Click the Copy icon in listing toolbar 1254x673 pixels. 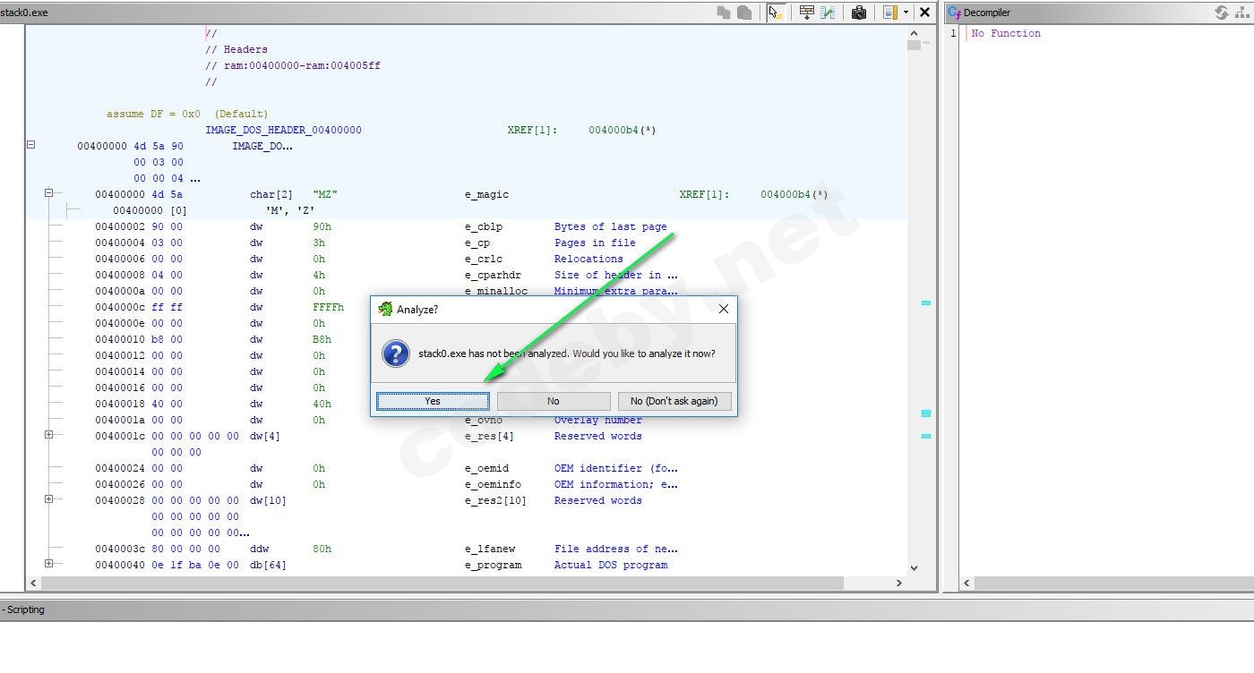(x=724, y=13)
